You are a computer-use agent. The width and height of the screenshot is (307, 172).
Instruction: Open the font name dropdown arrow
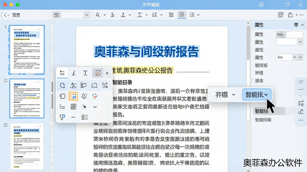point(87,15)
